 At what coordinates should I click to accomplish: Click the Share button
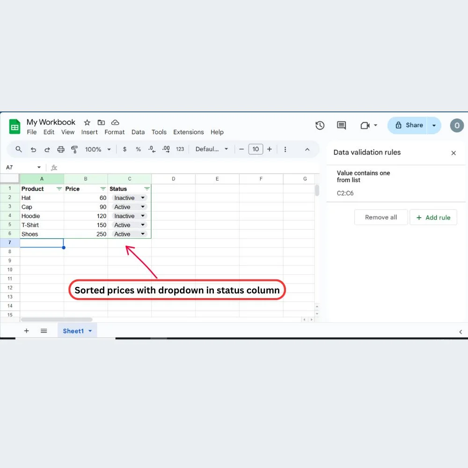pyautogui.click(x=408, y=125)
